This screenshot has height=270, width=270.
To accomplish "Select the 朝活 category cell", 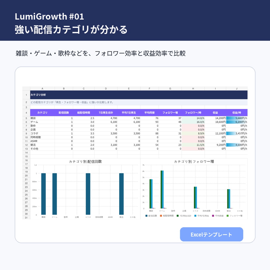I will [42, 145].
